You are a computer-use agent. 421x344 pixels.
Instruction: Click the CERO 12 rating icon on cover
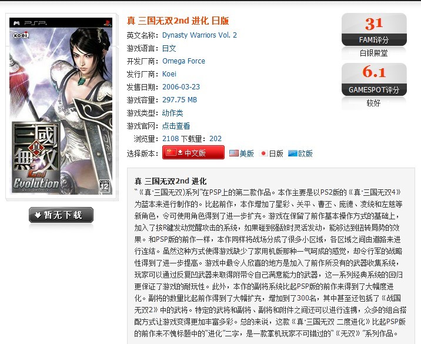click(105, 186)
